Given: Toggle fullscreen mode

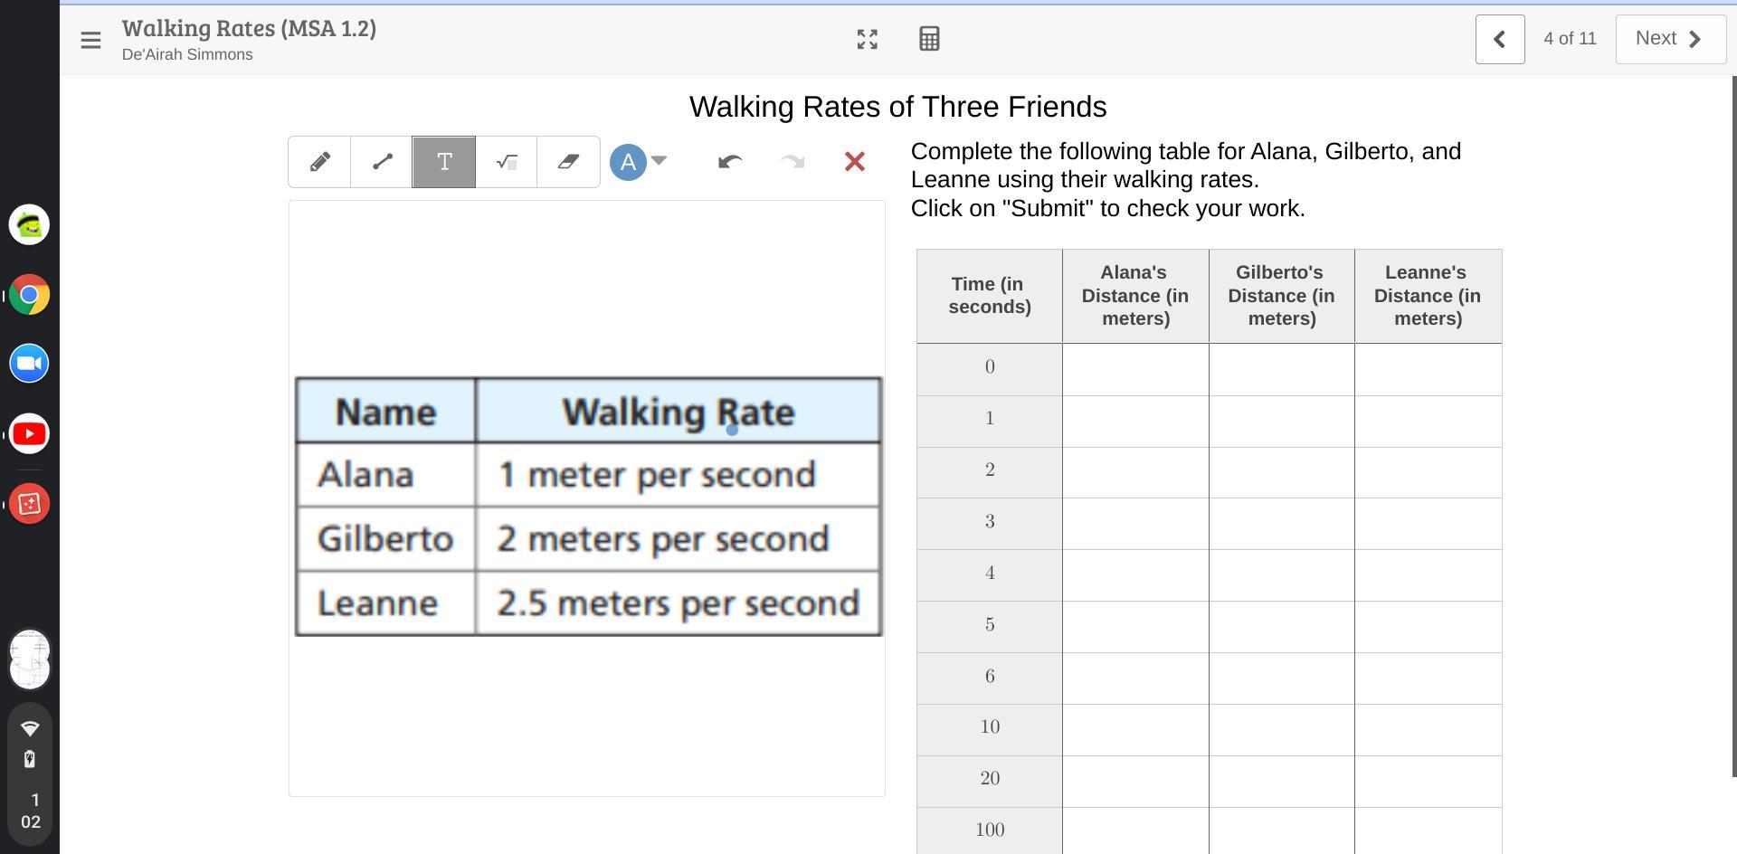Looking at the screenshot, I should (867, 39).
